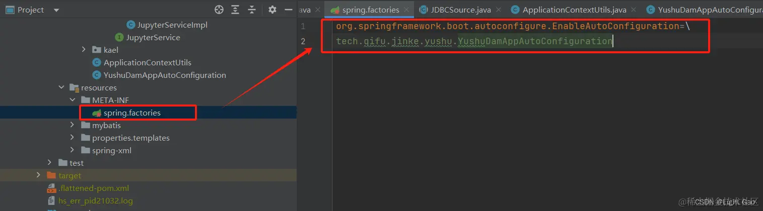Image resolution: width=763 pixels, height=211 pixels.
Task: Open the Project view dropdown
Action: 56,10
